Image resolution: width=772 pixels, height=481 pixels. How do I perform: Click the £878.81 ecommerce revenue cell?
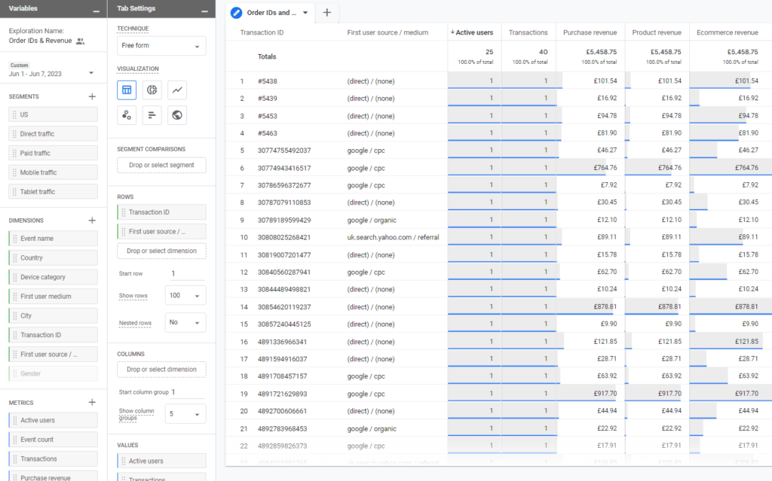(x=746, y=306)
